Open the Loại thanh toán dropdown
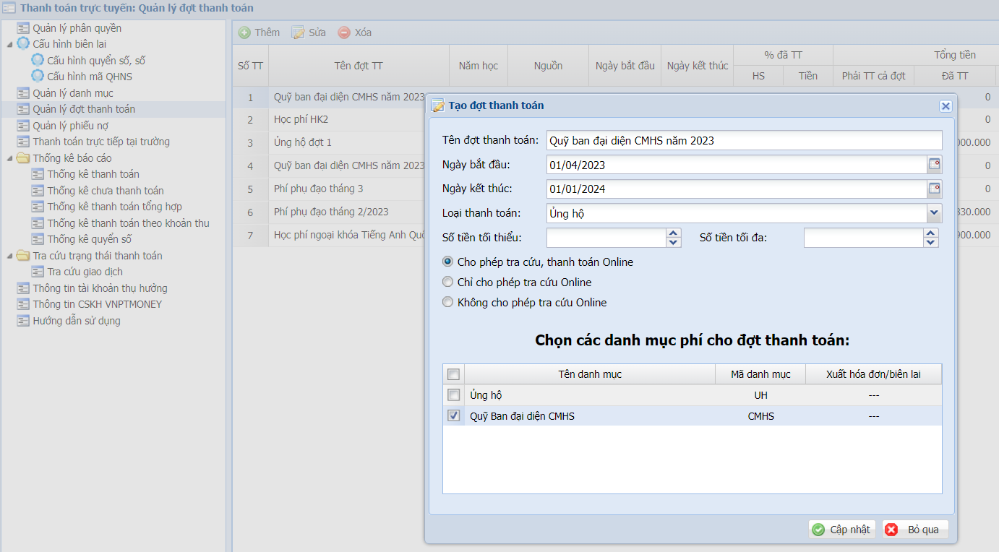The height and width of the screenshot is (552, 999). [934, 213]
